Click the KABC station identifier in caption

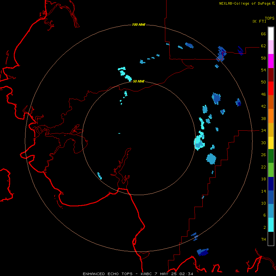tap(146, 274)
